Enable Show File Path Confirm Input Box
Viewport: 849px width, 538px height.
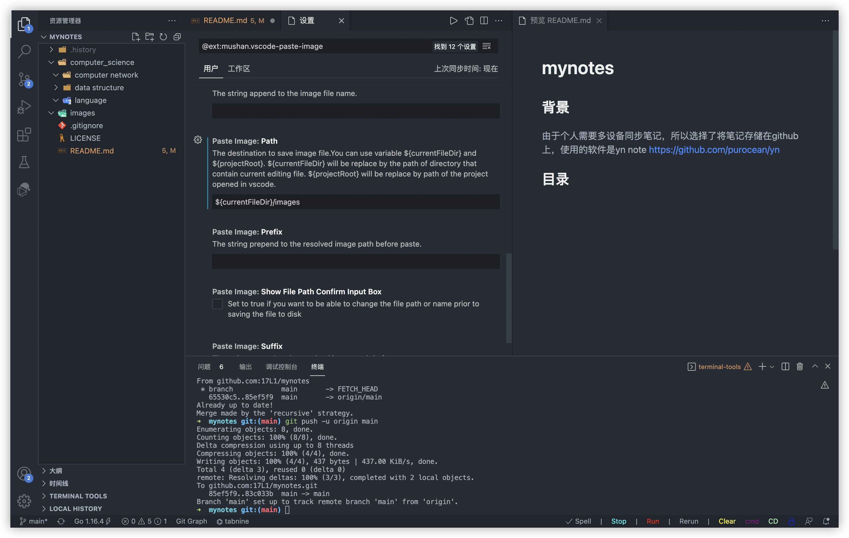[217, 304]
